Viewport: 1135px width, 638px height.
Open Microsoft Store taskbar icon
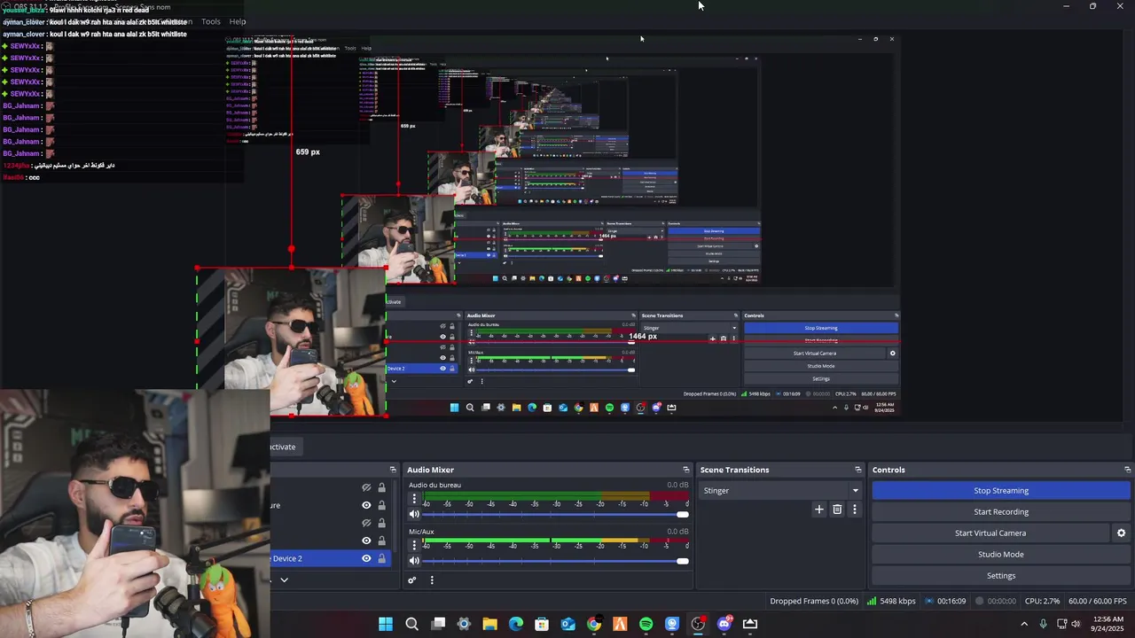pyautogui.click(x=542, y=624)
